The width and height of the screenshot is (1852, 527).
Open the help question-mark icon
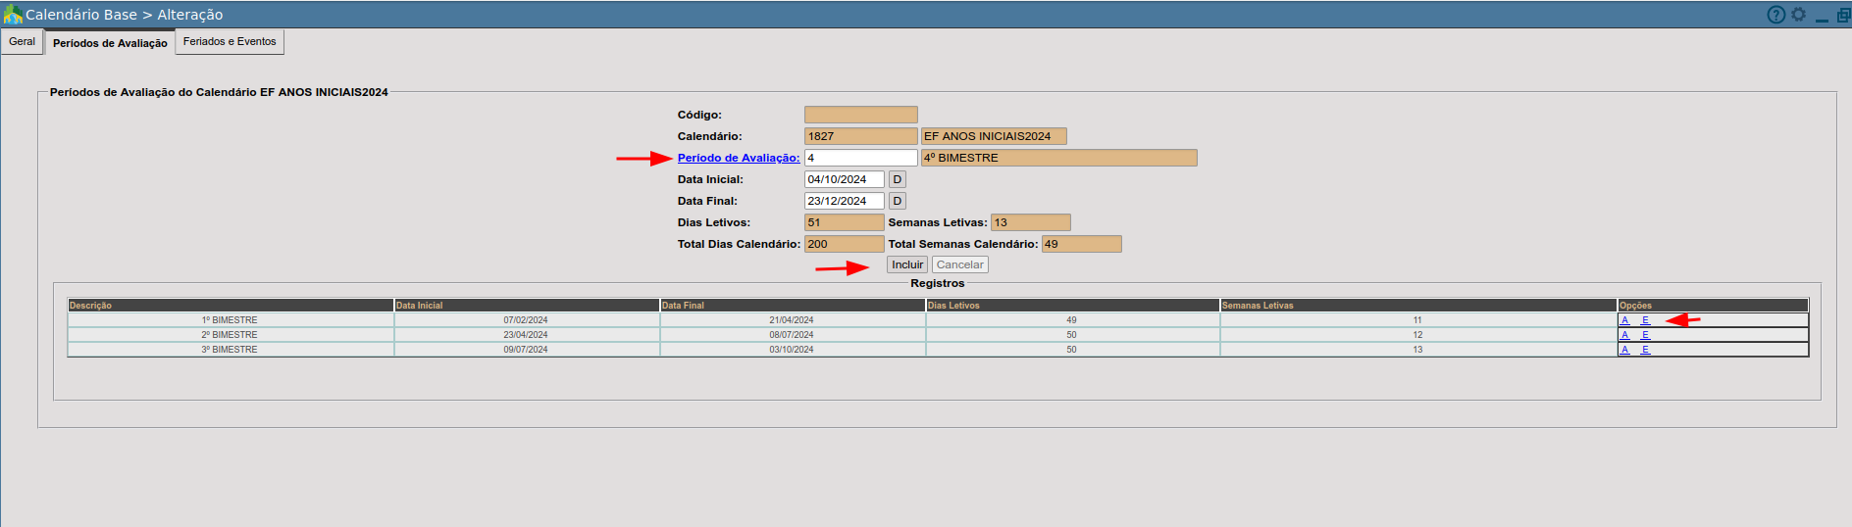pyautogui.click(x=1775, y=15)
